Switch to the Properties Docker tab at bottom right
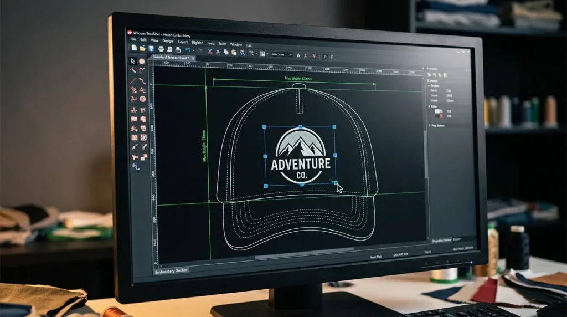The width and height of the screenshot is (567, 317). point(441,241)
